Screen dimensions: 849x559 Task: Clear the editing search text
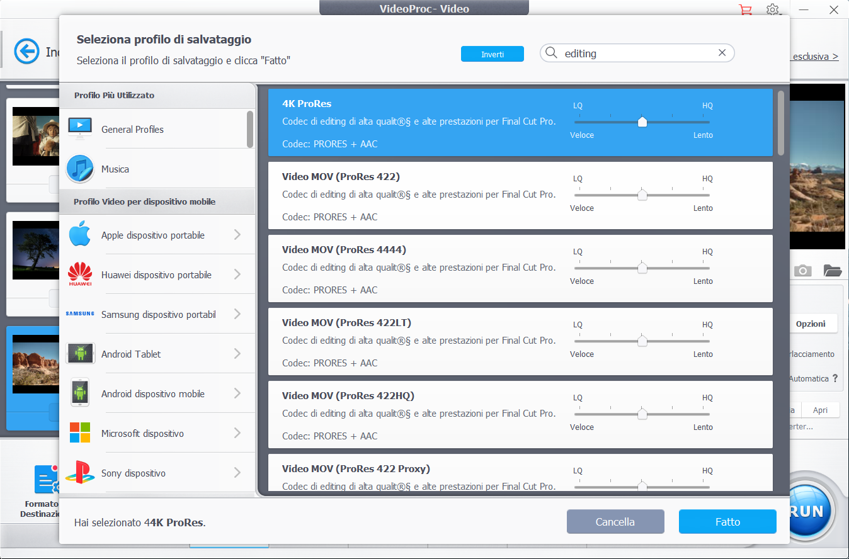tap(722, 53)
